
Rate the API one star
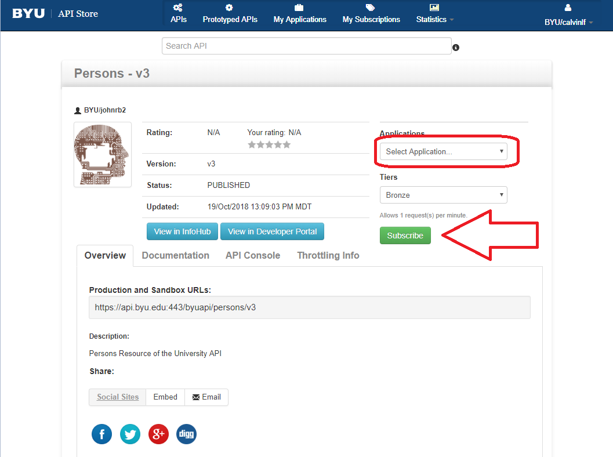pos(252,144)
